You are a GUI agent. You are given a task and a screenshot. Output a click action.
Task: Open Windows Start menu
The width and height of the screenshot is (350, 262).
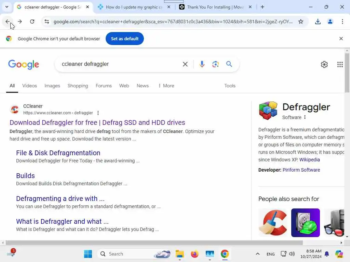pos(88,254)
